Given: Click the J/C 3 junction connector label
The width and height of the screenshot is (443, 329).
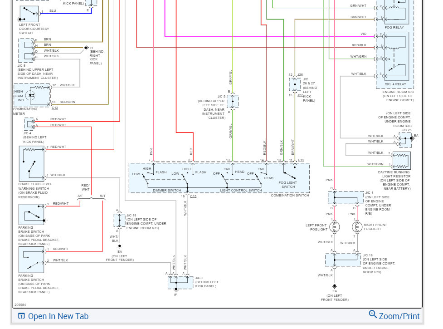Looking at the screenshot, I should [199, 278].
